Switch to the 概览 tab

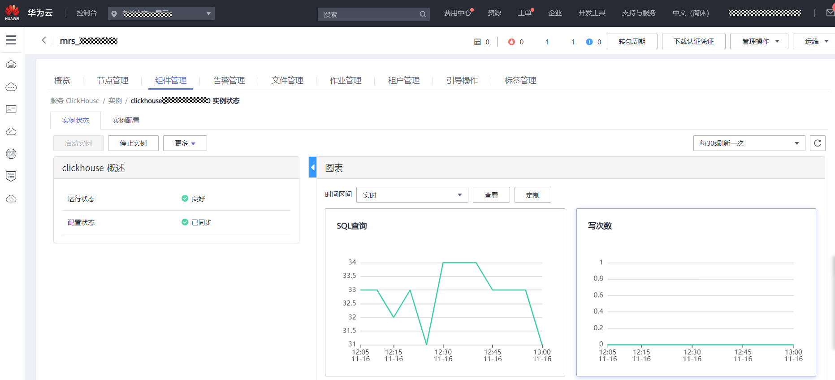(62, 81)
